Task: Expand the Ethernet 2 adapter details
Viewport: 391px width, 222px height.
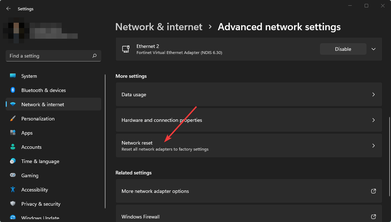Action: coord(373,49)
